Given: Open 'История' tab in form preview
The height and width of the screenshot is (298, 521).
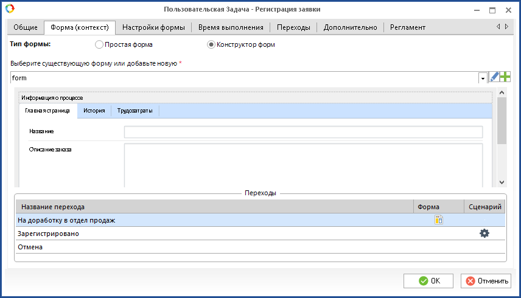Looking at the screenshot, I should point(94,111).
